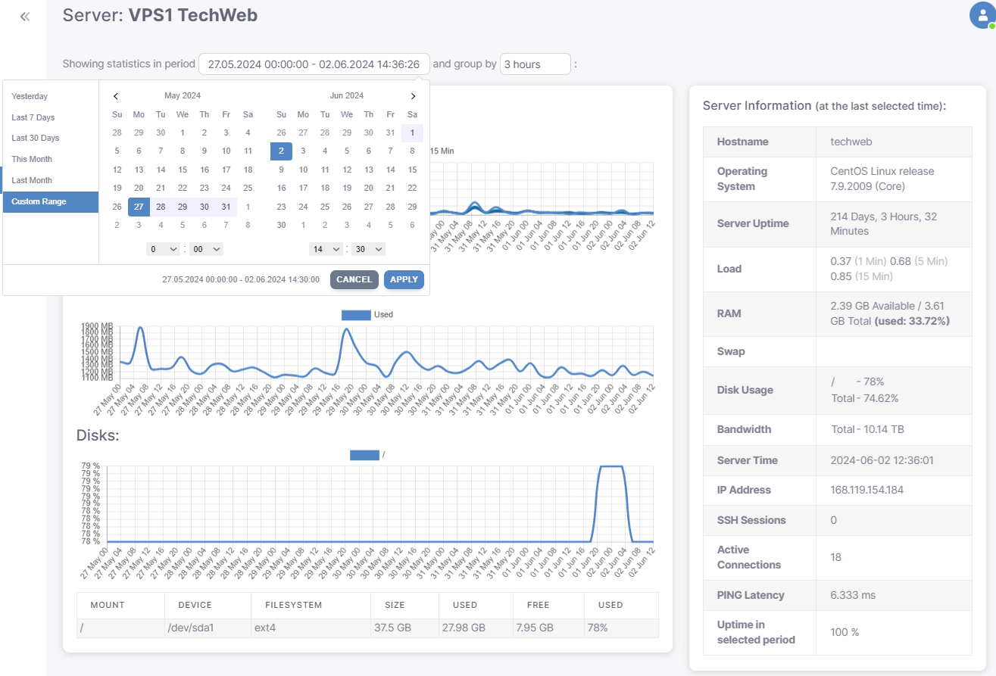Collapse the sidebar with the double chevron
Viewport: 996px width, 676px height.
coord(24,16)
